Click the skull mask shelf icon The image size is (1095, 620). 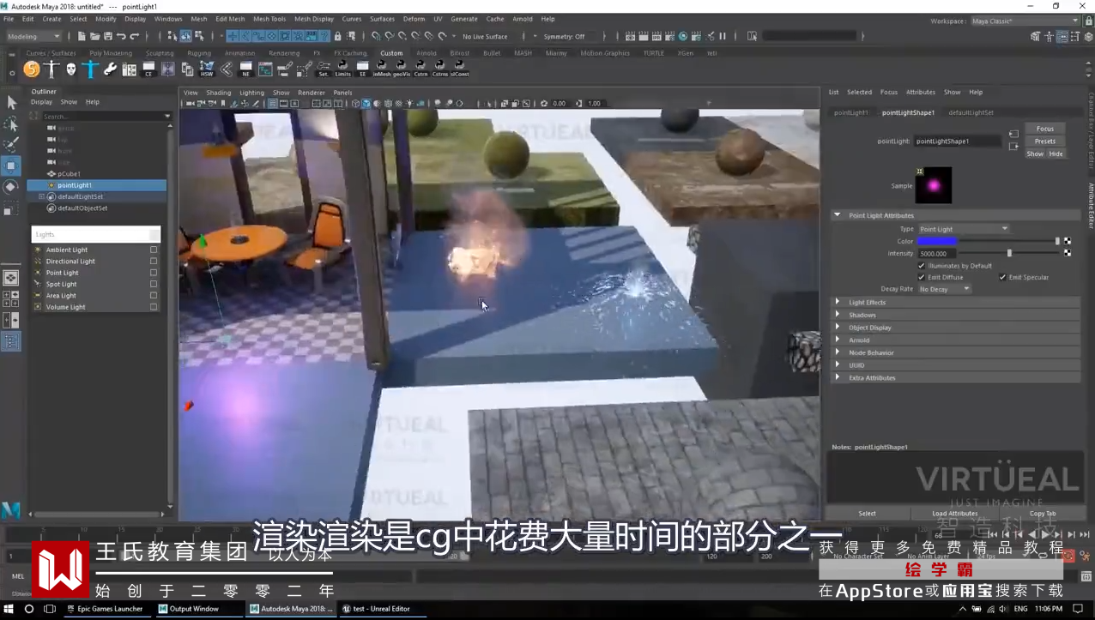pos(71,69)
